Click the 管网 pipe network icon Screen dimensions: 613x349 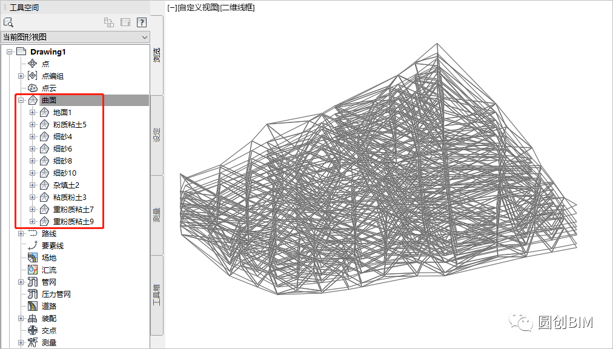coord(33,282)
